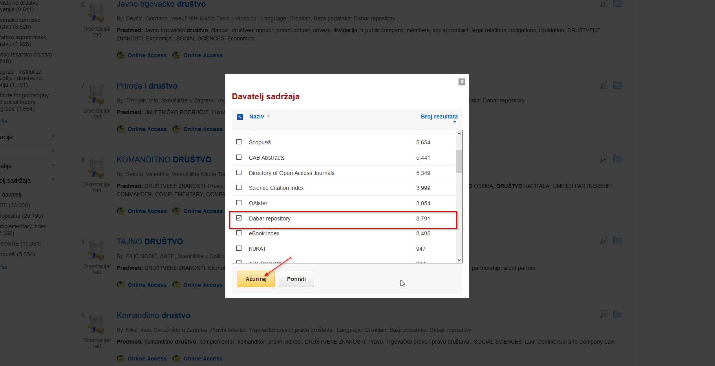
Task: Toggle the select-all checkbox in dialog header
Action: [x=240, y=117]
